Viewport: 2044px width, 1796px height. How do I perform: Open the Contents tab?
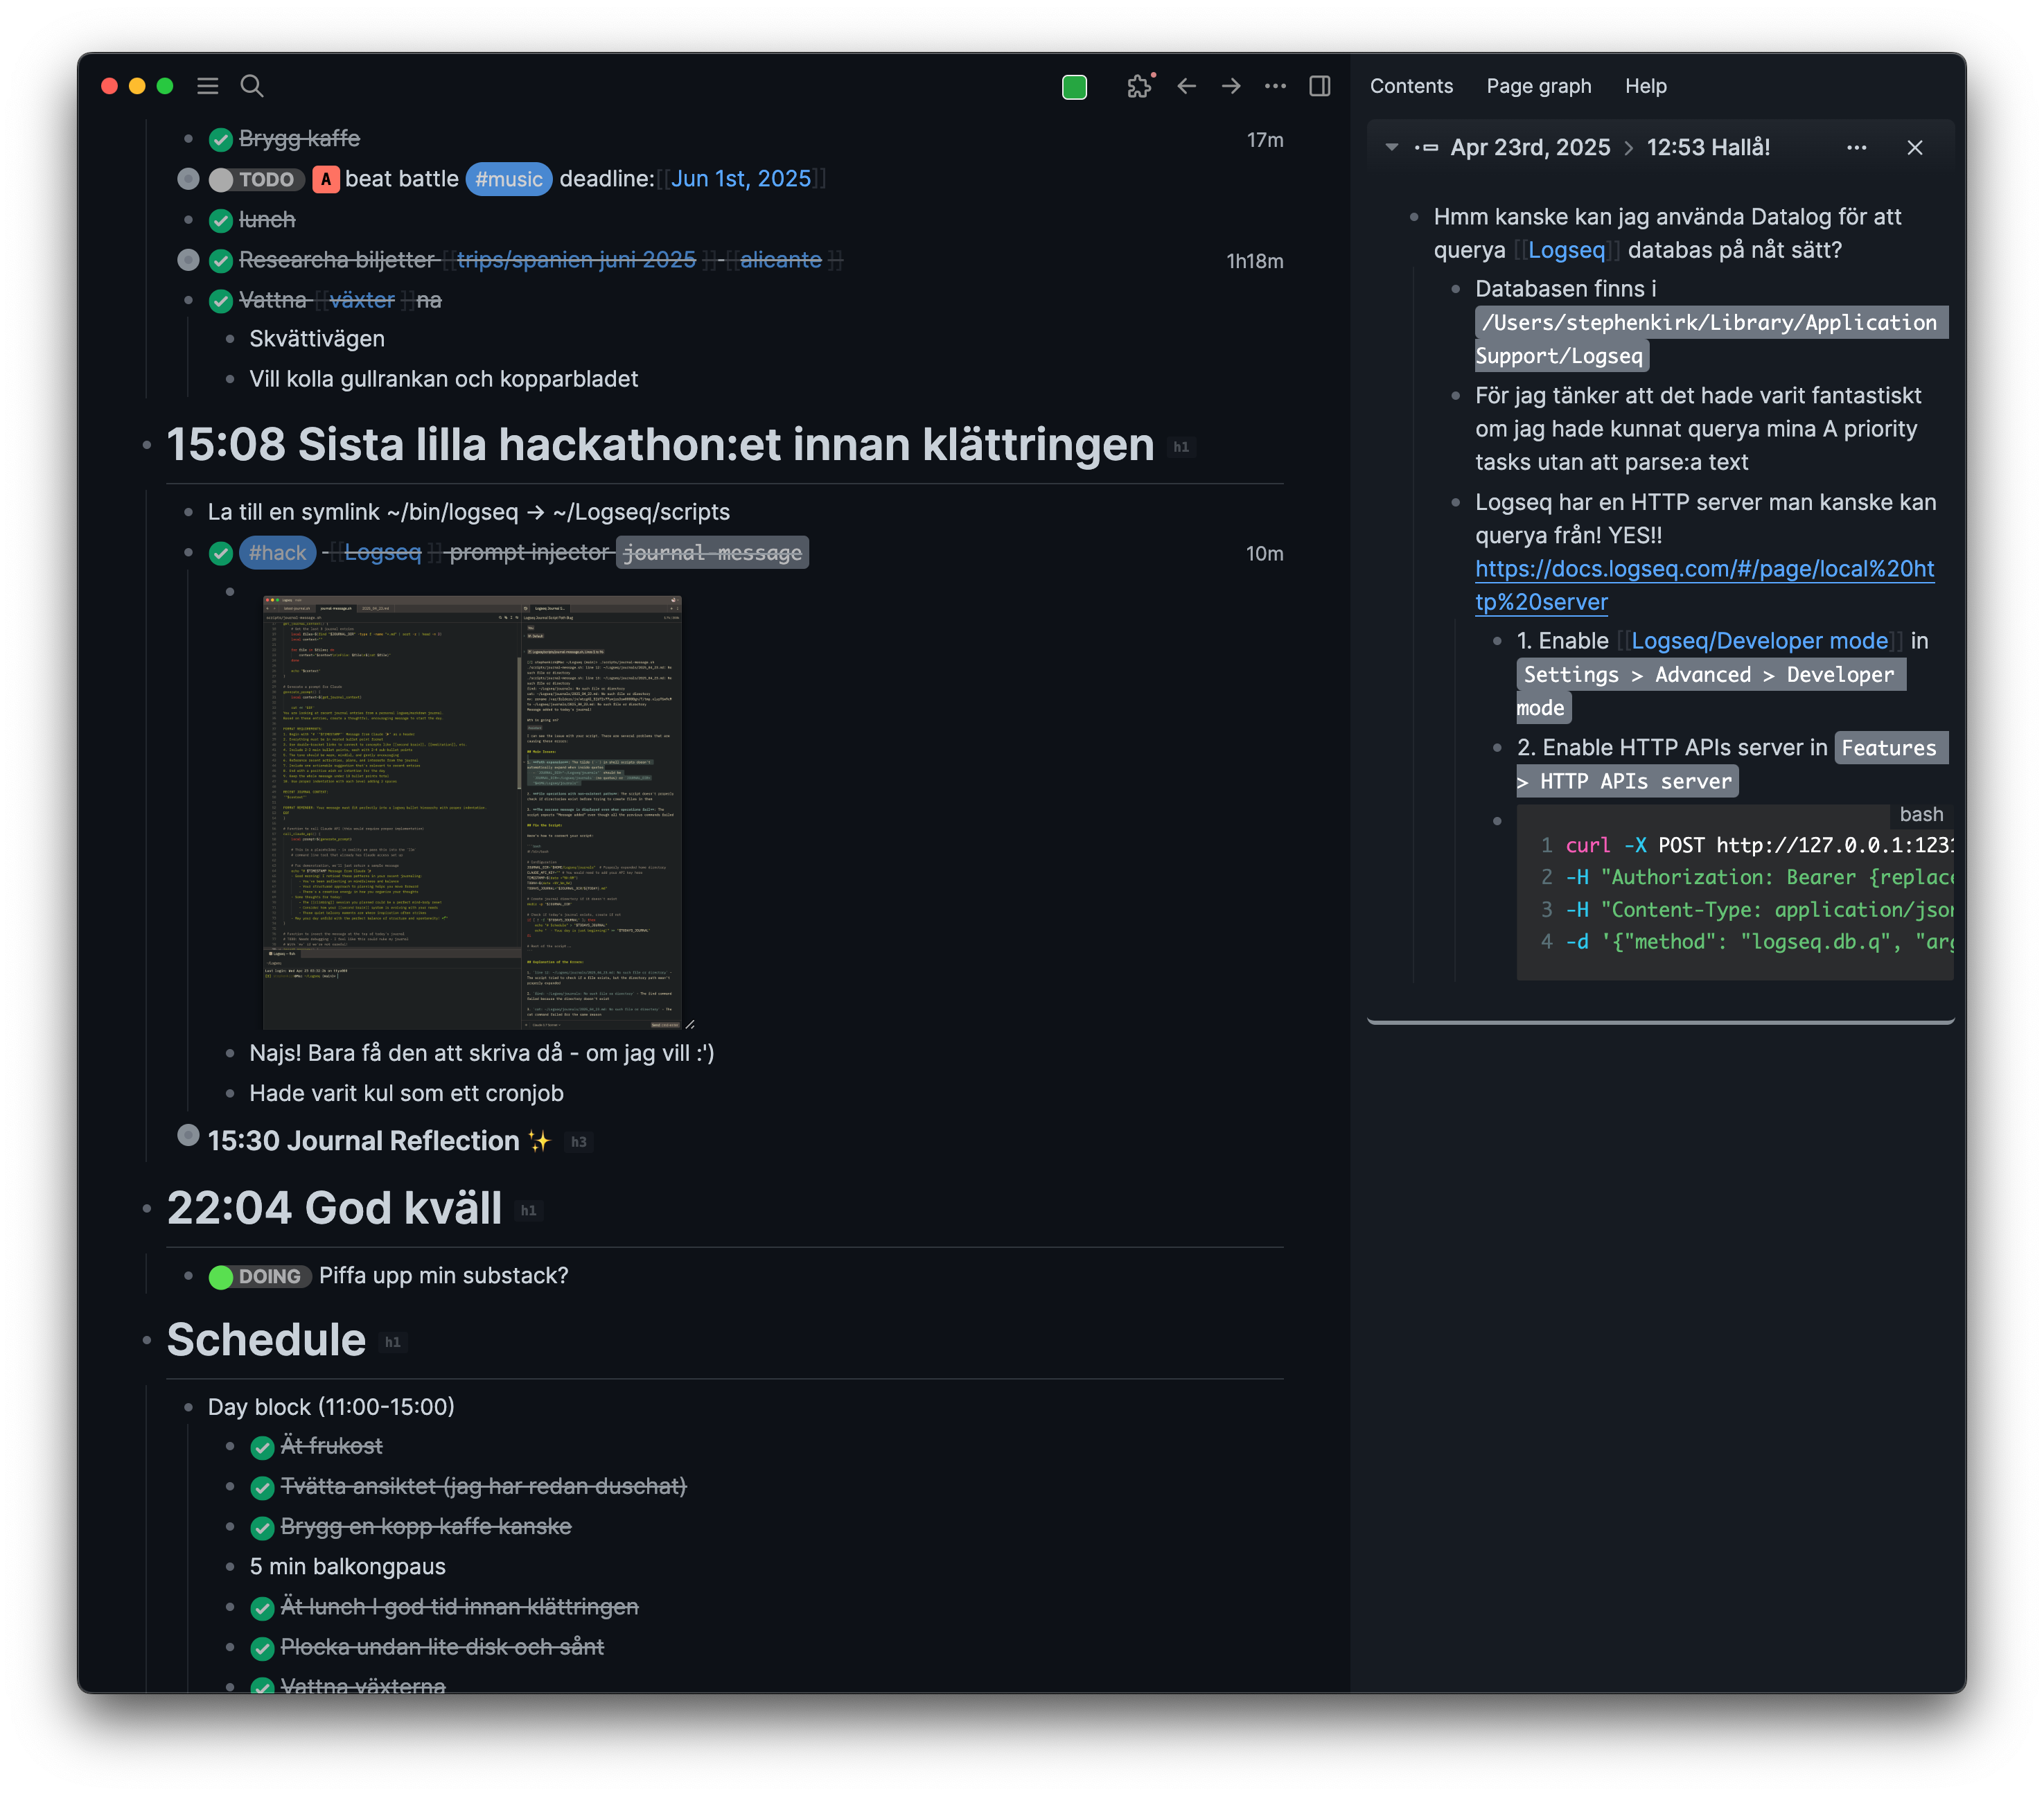pos(1411,86)
